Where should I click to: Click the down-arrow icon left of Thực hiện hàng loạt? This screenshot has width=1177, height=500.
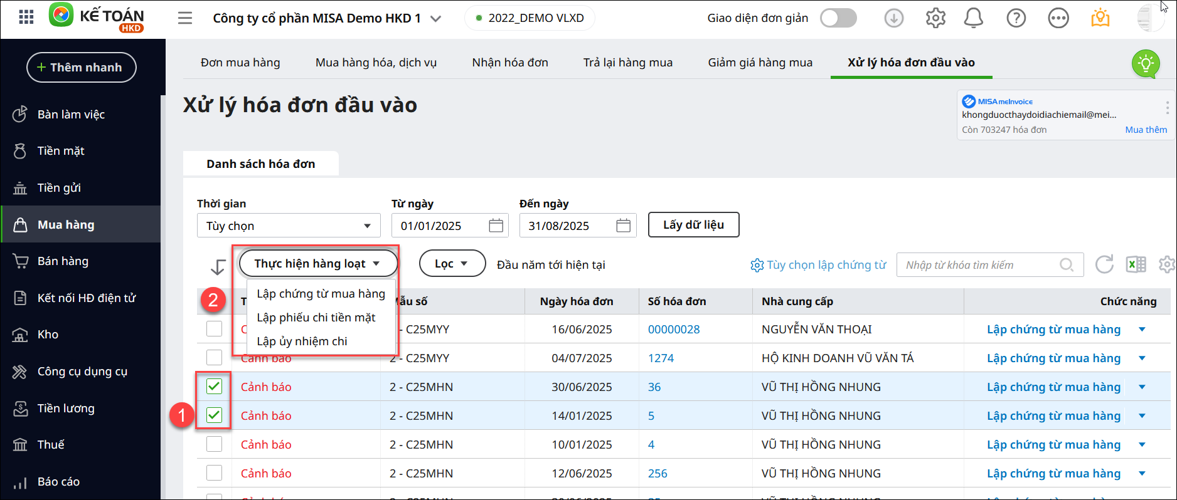[218, 266]
